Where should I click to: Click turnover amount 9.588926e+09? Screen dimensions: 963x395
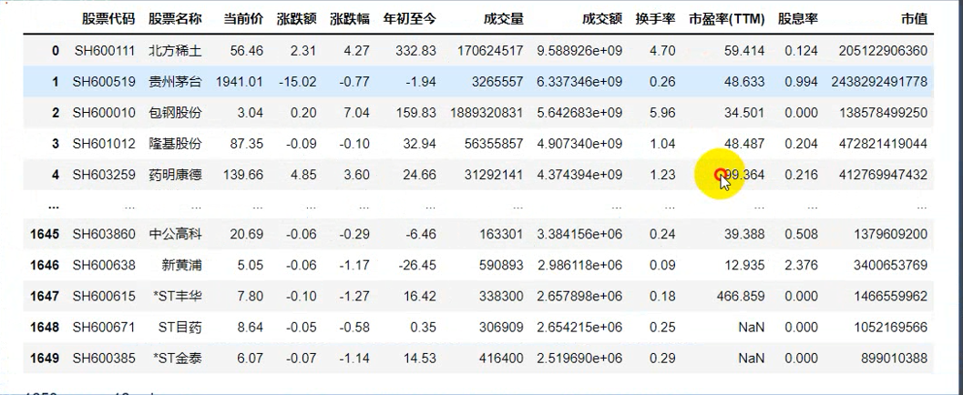579,51
